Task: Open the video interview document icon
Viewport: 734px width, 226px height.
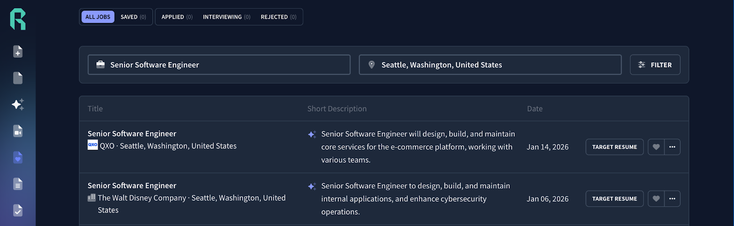Action: coord(18,131)
